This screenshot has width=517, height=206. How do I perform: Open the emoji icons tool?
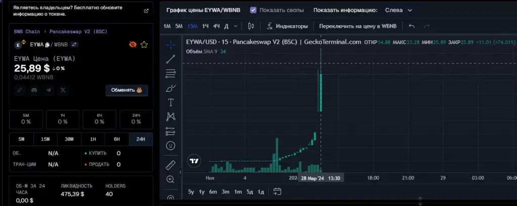tap(171, 146)
